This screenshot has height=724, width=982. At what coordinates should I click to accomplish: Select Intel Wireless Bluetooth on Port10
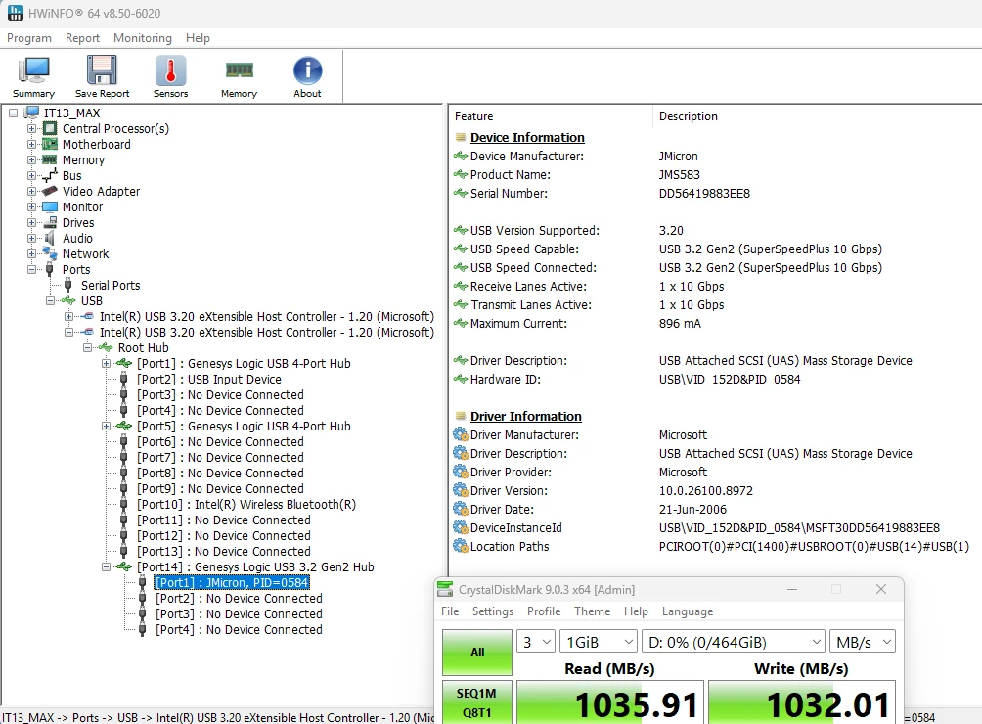click(246, 505)
